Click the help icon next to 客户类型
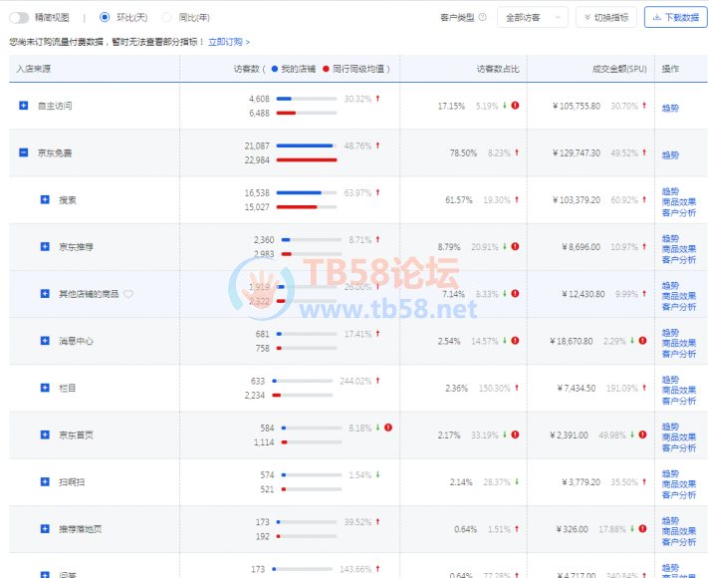The height and width of the screenshot is (578, 709). (483, 17)
